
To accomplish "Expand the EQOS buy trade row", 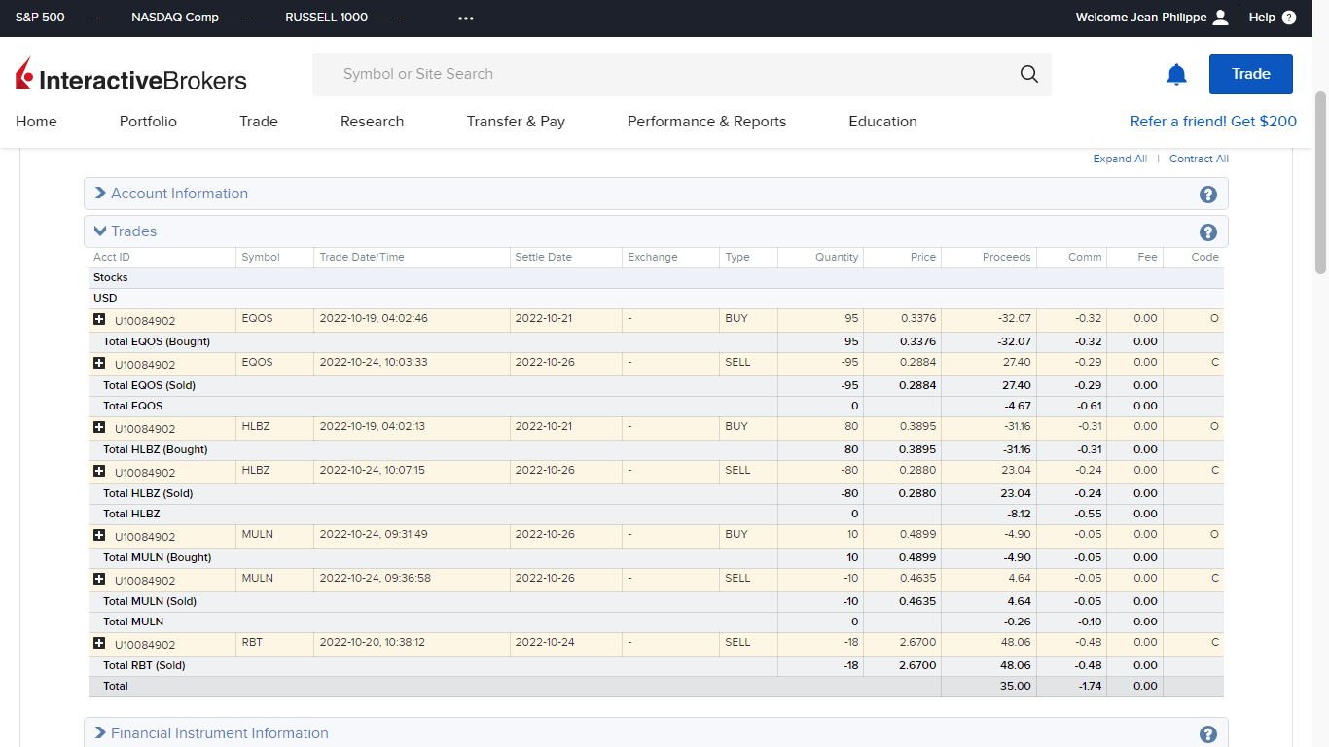I will (x=99, y=319).
